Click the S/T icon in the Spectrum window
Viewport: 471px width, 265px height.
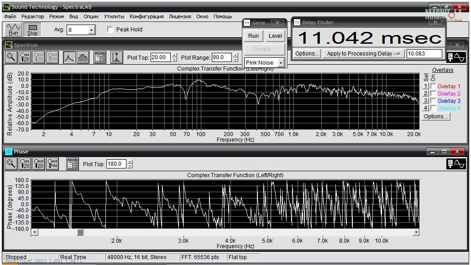click(455, 56)
